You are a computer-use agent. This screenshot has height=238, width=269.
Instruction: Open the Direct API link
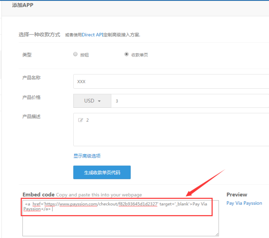pos(93,35)
